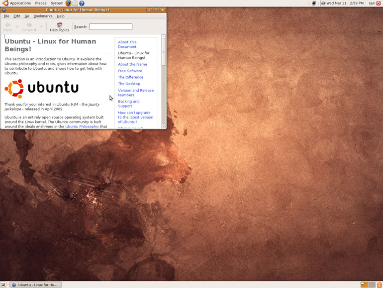Click 'Ubuntu - Linux for Human Beings!' sidebar entry
Viewport: 383px width, 288px height.
(x=134, y=55)
